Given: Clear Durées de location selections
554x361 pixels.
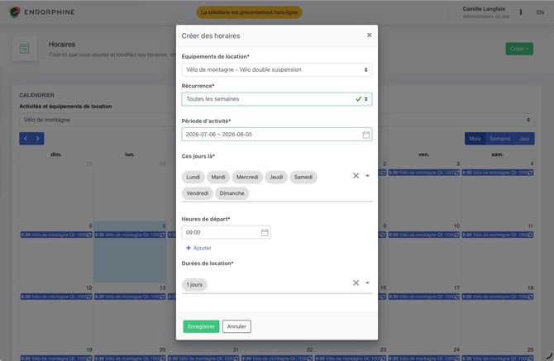Looking at the screenshot, I should tap(356, 283).
